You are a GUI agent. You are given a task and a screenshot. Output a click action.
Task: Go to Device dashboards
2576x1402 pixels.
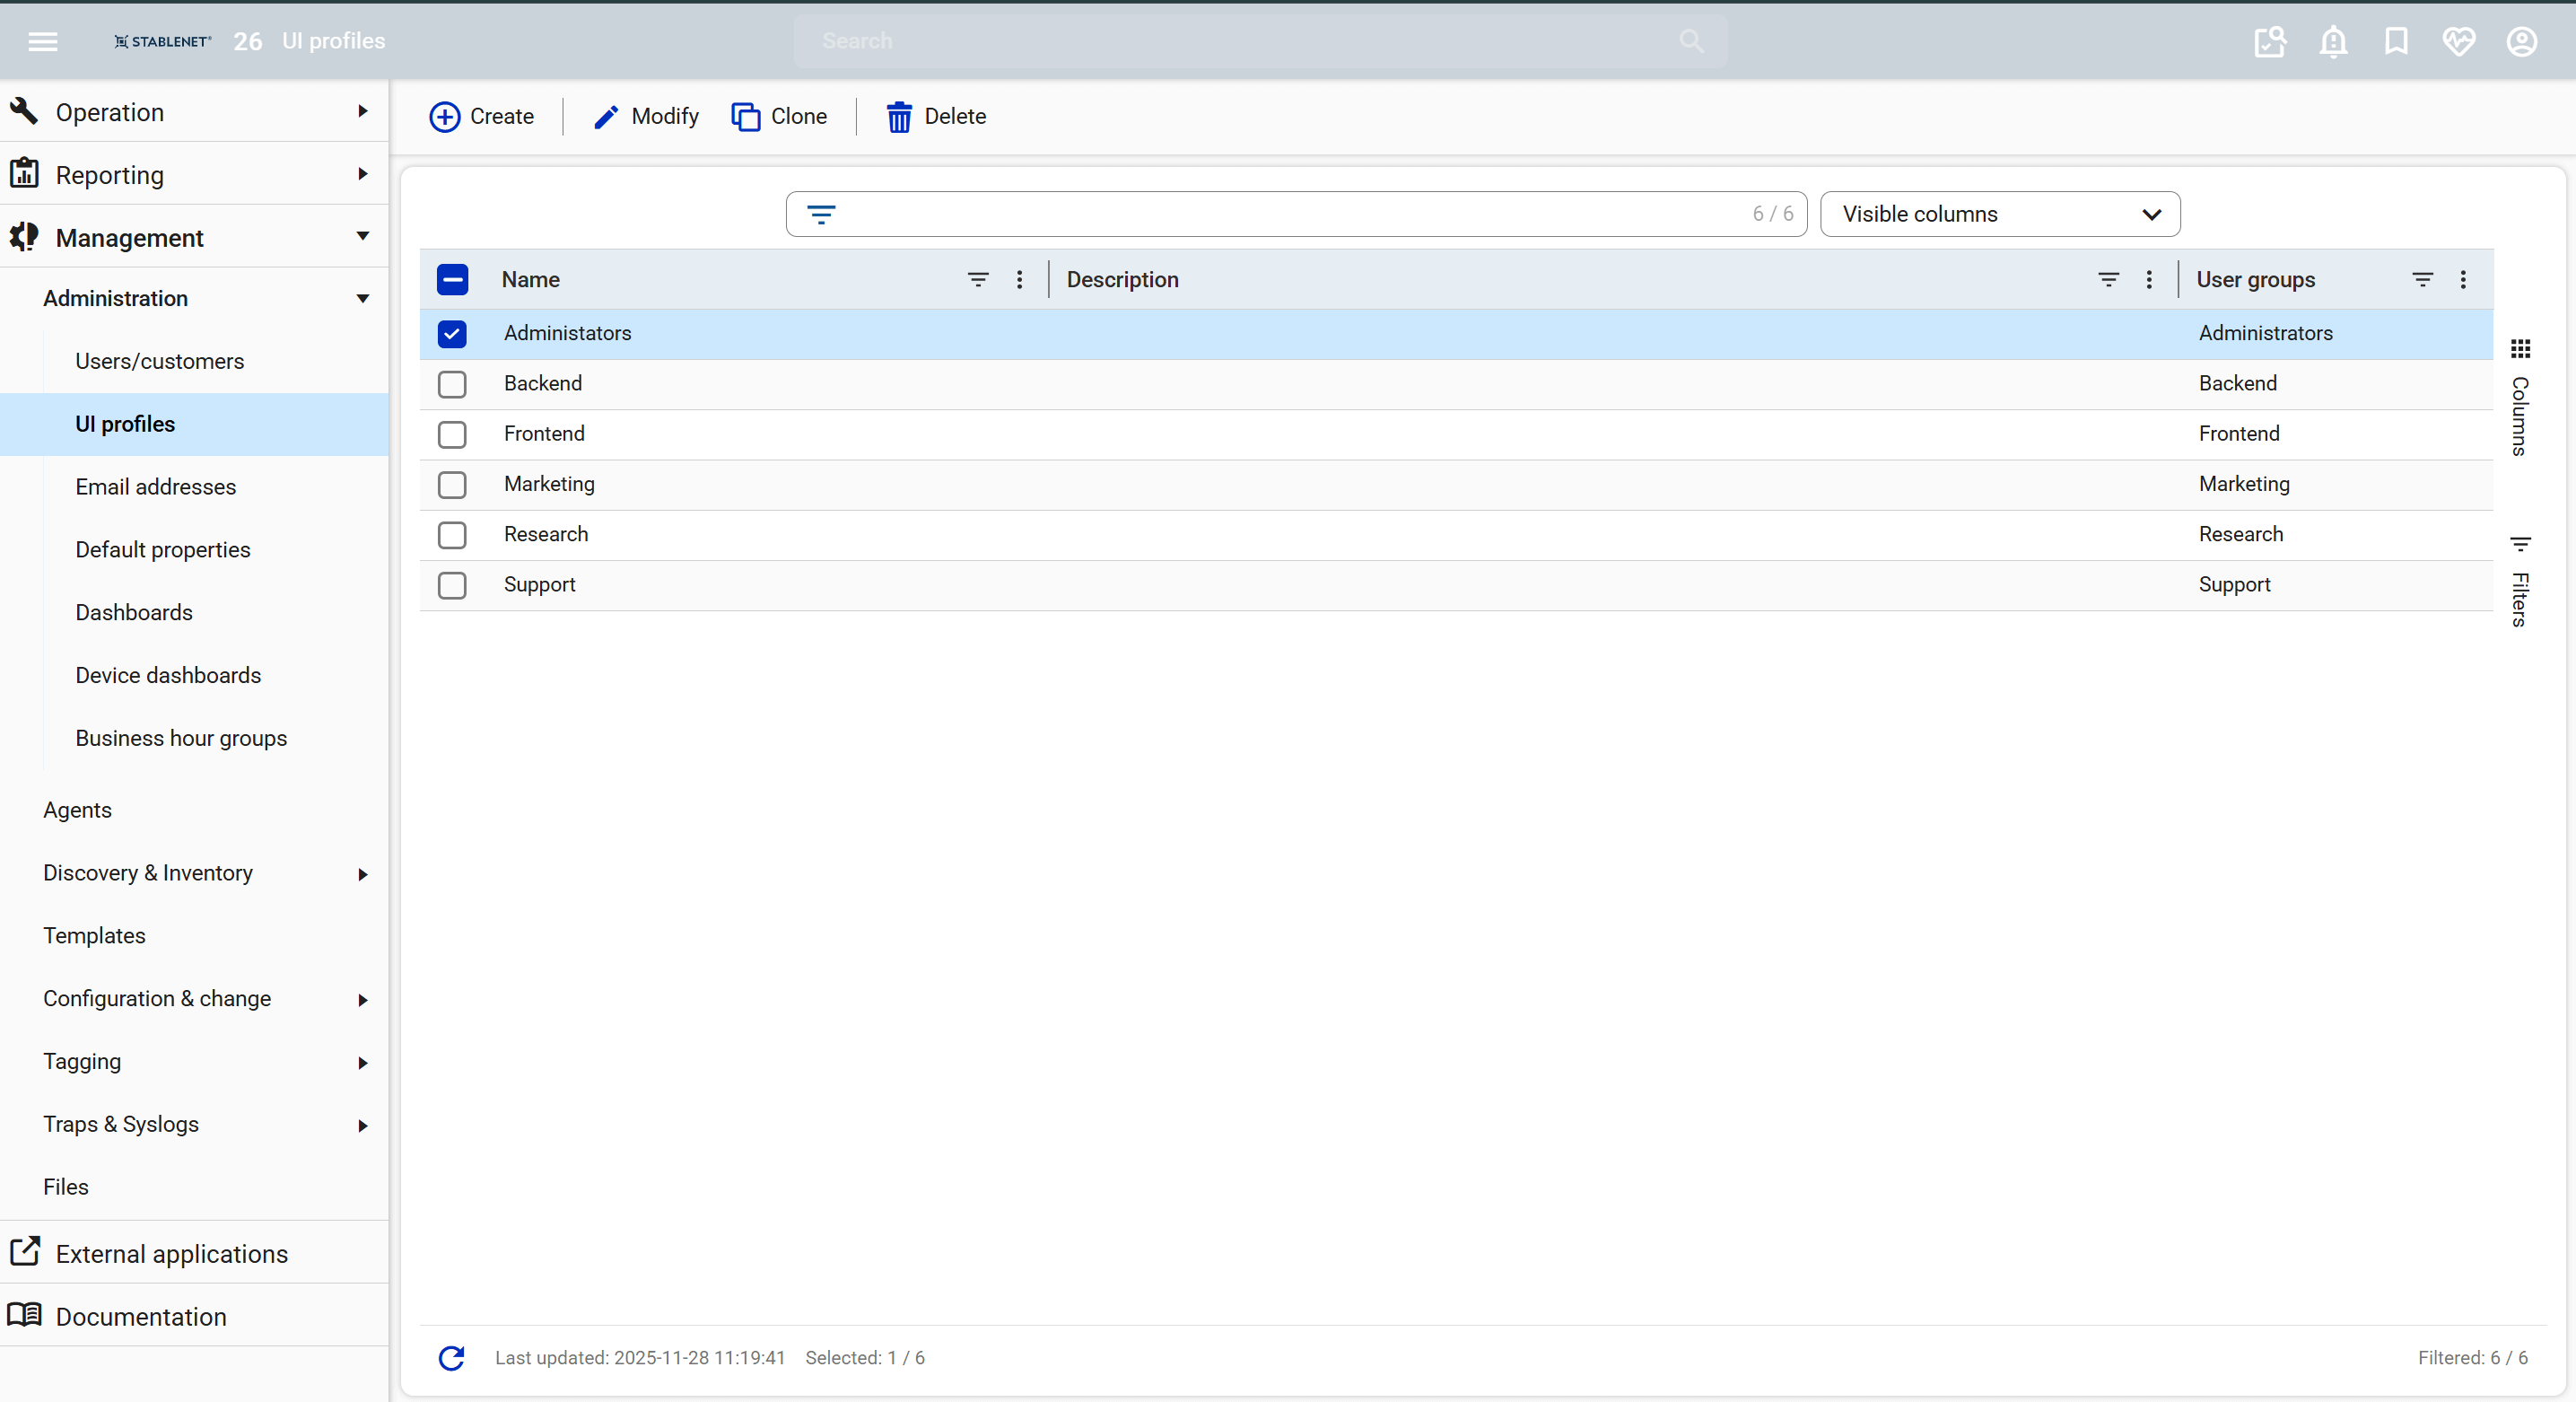tap(168, 675)
